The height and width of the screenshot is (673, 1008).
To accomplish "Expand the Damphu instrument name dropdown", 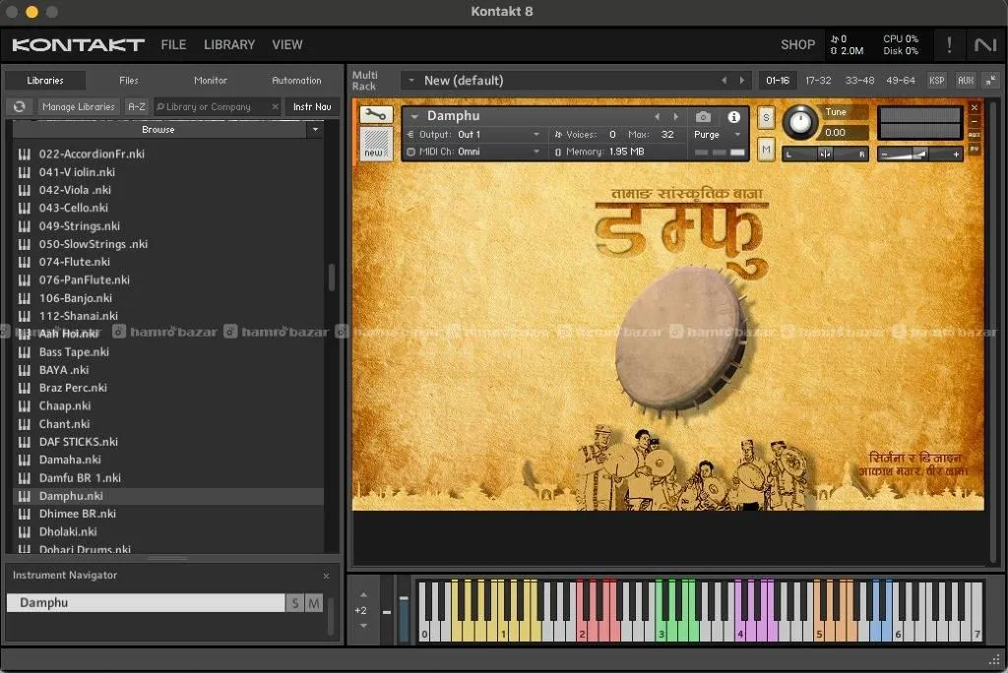I will [414, 116].
